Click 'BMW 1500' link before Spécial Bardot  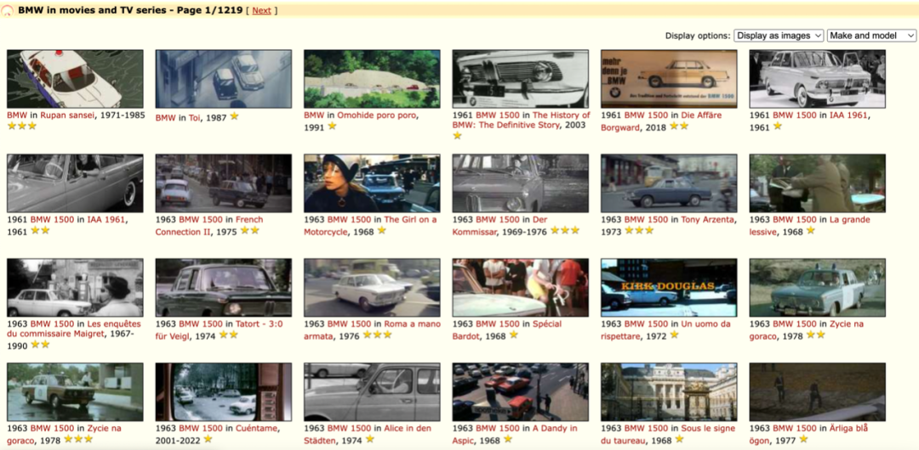click(x=498, y=323)
